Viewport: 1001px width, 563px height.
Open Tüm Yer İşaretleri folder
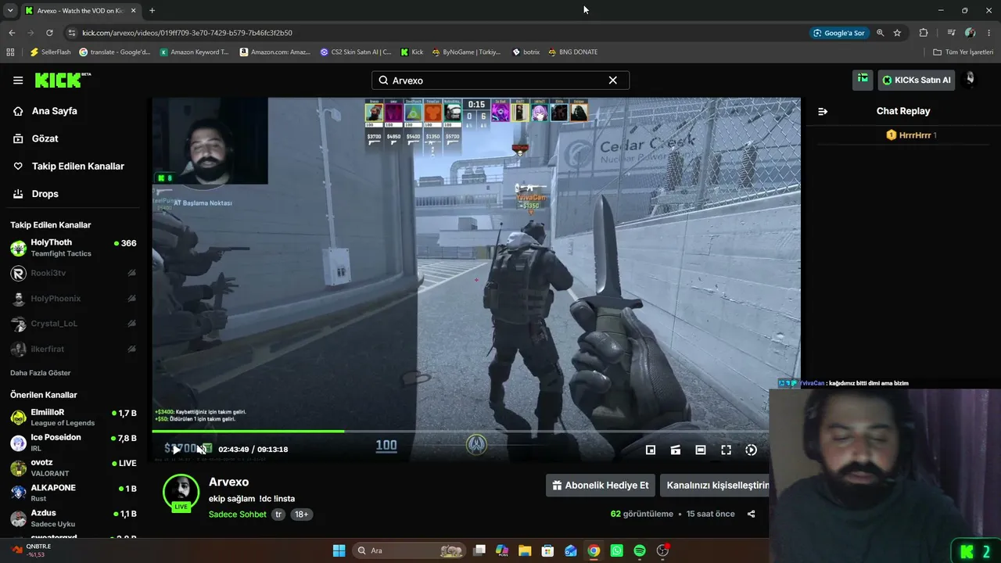click(x=963, y=52)
